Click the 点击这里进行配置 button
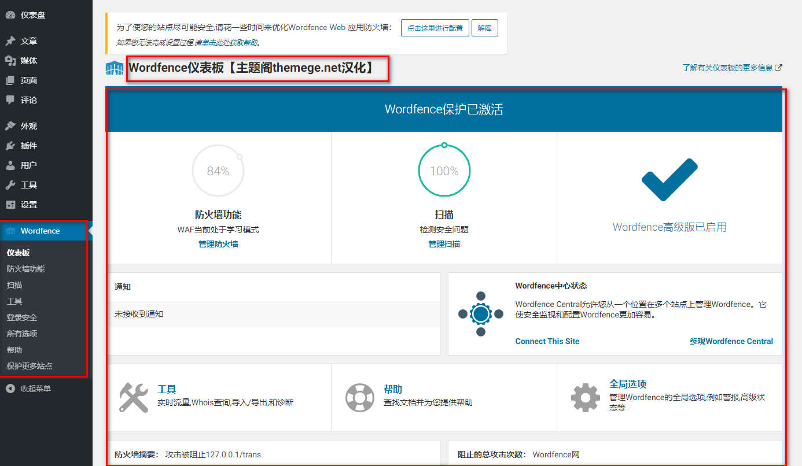The image size is (802, 466). click(x=435, y=28)
